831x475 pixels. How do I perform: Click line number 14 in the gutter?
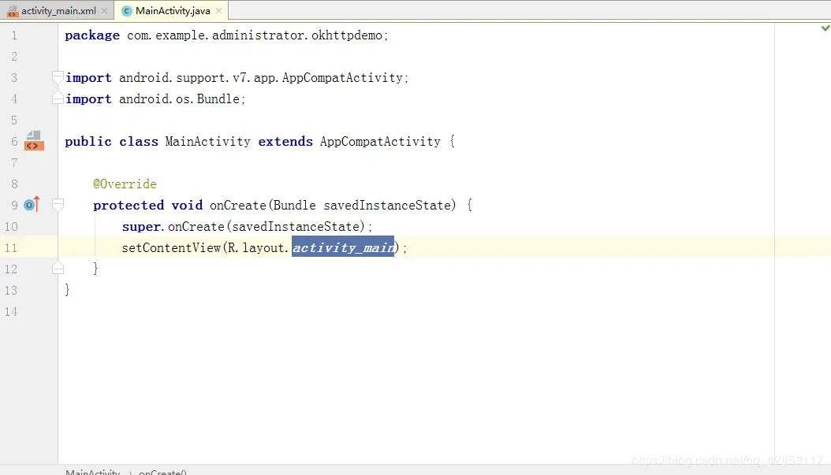(11, 311)
